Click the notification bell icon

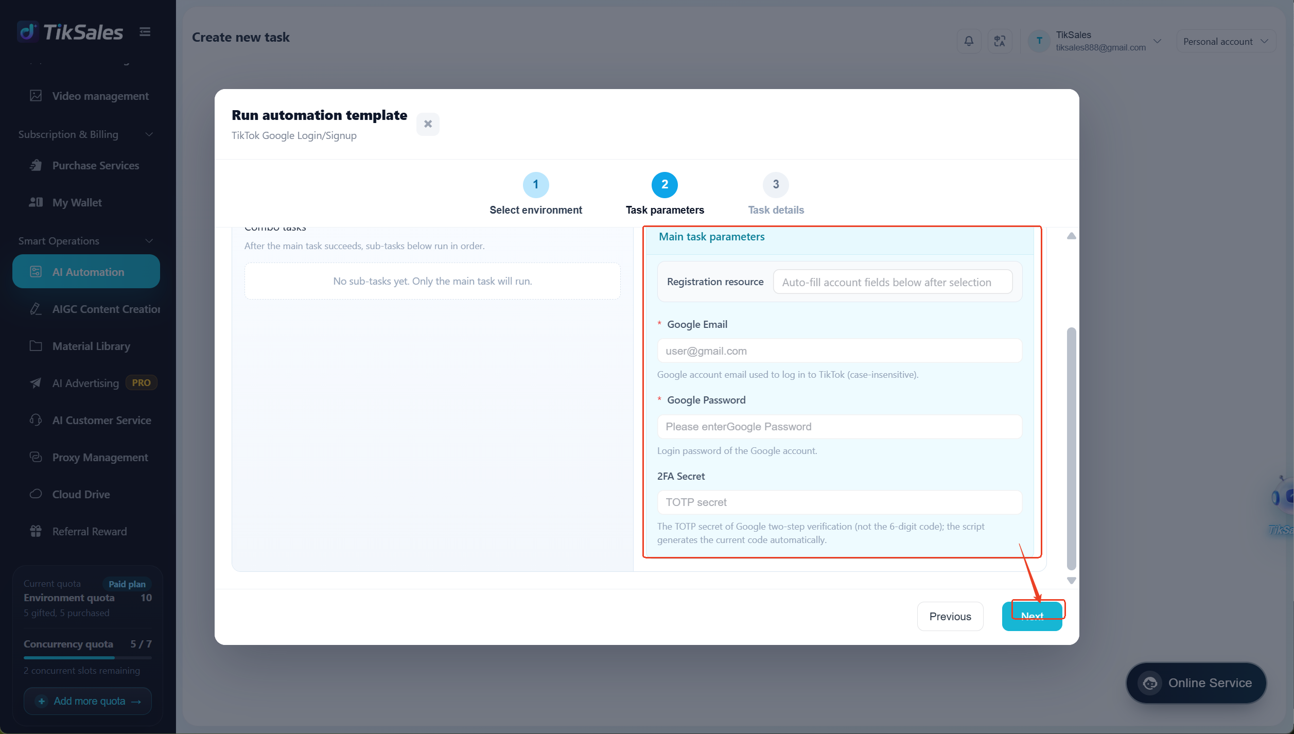pos(969,41)
